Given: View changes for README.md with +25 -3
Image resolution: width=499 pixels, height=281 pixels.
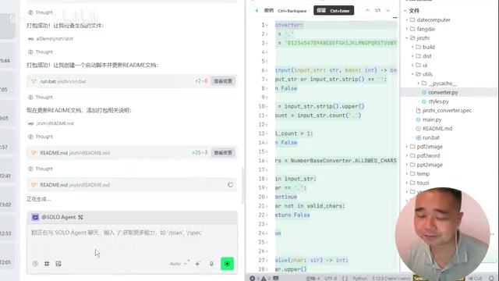Looking at the screenshot, I should click(223, 153).
